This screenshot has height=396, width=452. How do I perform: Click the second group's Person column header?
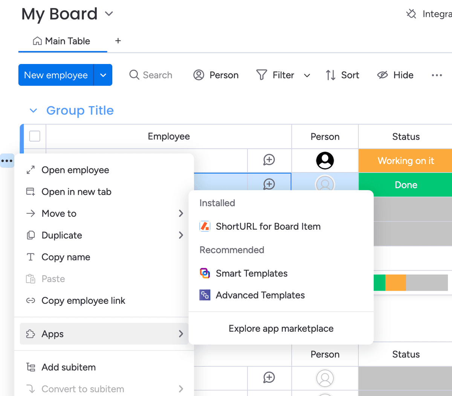click(325, 354)
